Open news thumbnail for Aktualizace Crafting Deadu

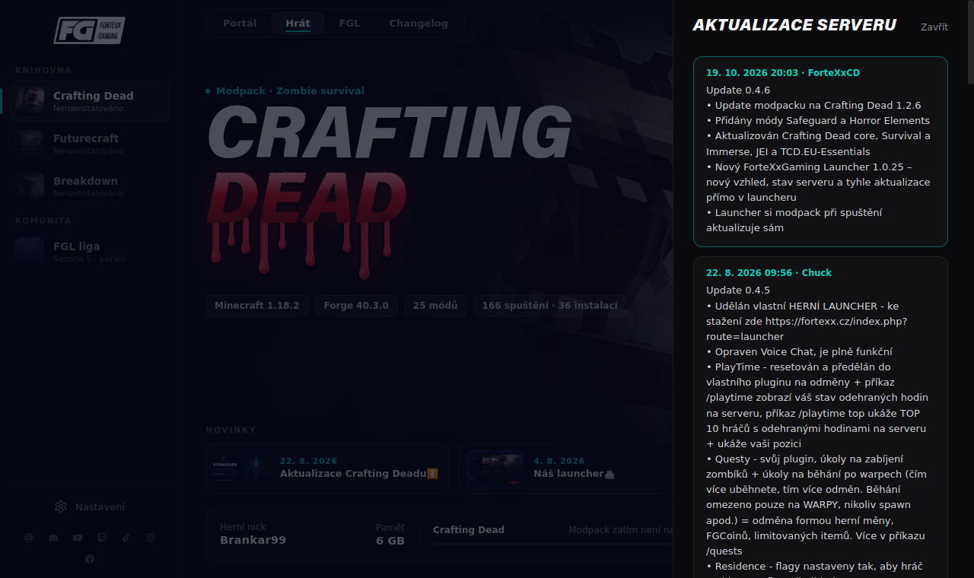click(x=241, y=468)
